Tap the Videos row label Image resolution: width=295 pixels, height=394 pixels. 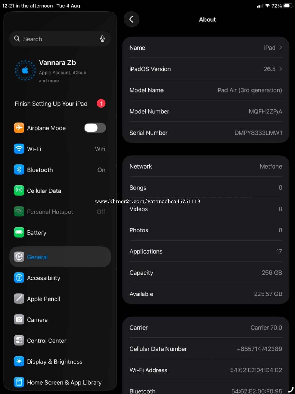click(139, 209)
